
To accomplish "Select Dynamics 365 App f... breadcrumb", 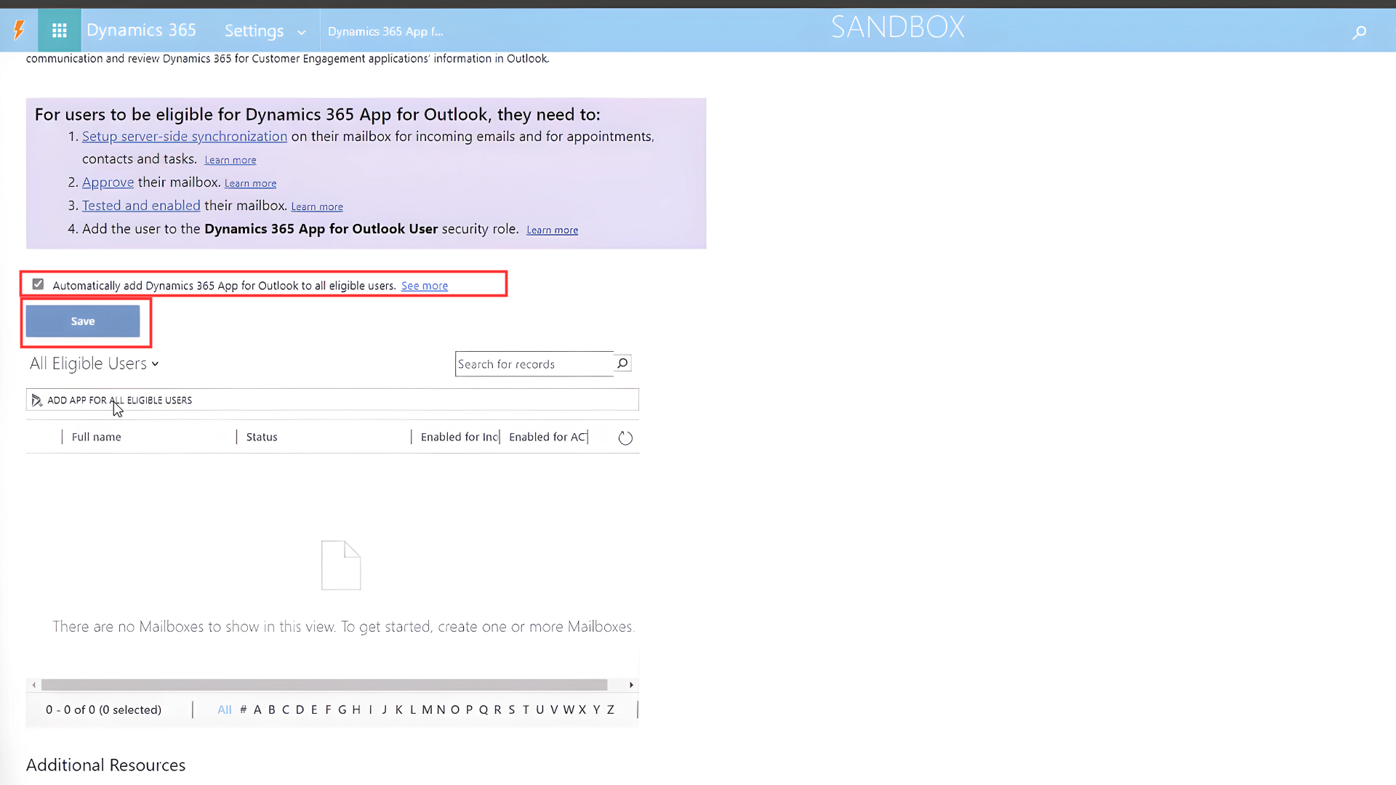I will coord(385,31).
